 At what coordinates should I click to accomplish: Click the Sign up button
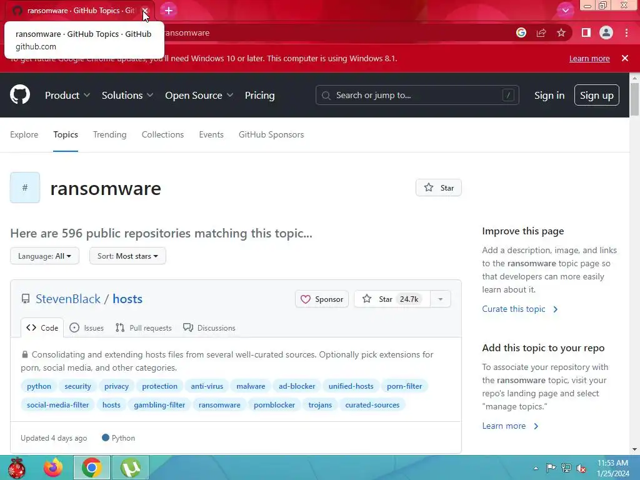tap(597, 95)
